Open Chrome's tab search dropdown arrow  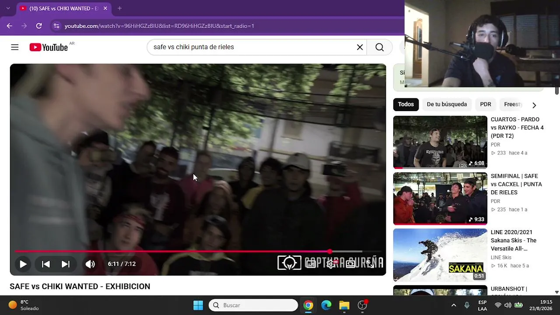(x=8, y=8)
